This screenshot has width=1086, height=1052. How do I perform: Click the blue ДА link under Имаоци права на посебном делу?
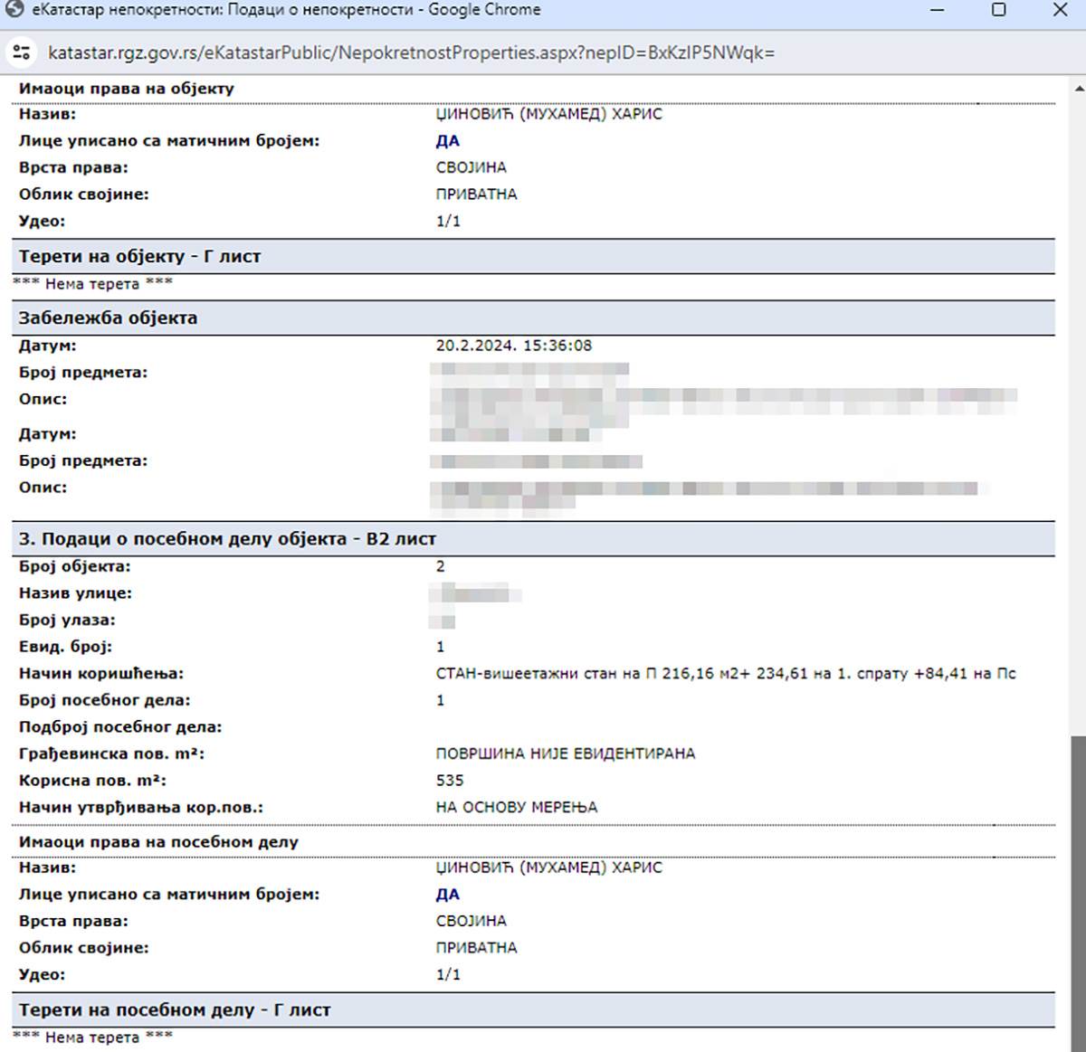pos(447,895)
